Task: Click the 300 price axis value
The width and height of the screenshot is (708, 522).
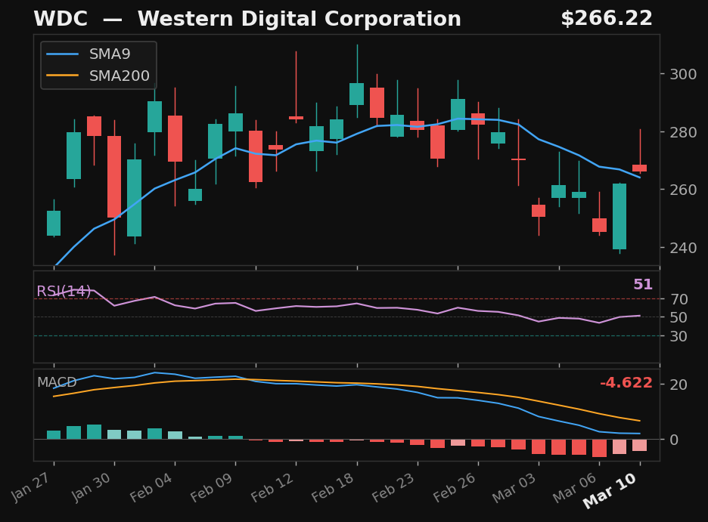Action: click(x=685, y=75)
